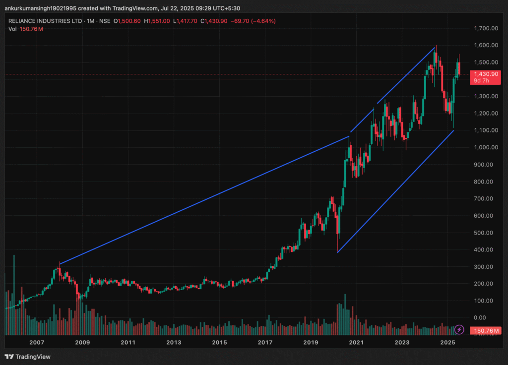Click the RELIANCE INDUSTRIES LTD symbol title

[x=45, y=21]
